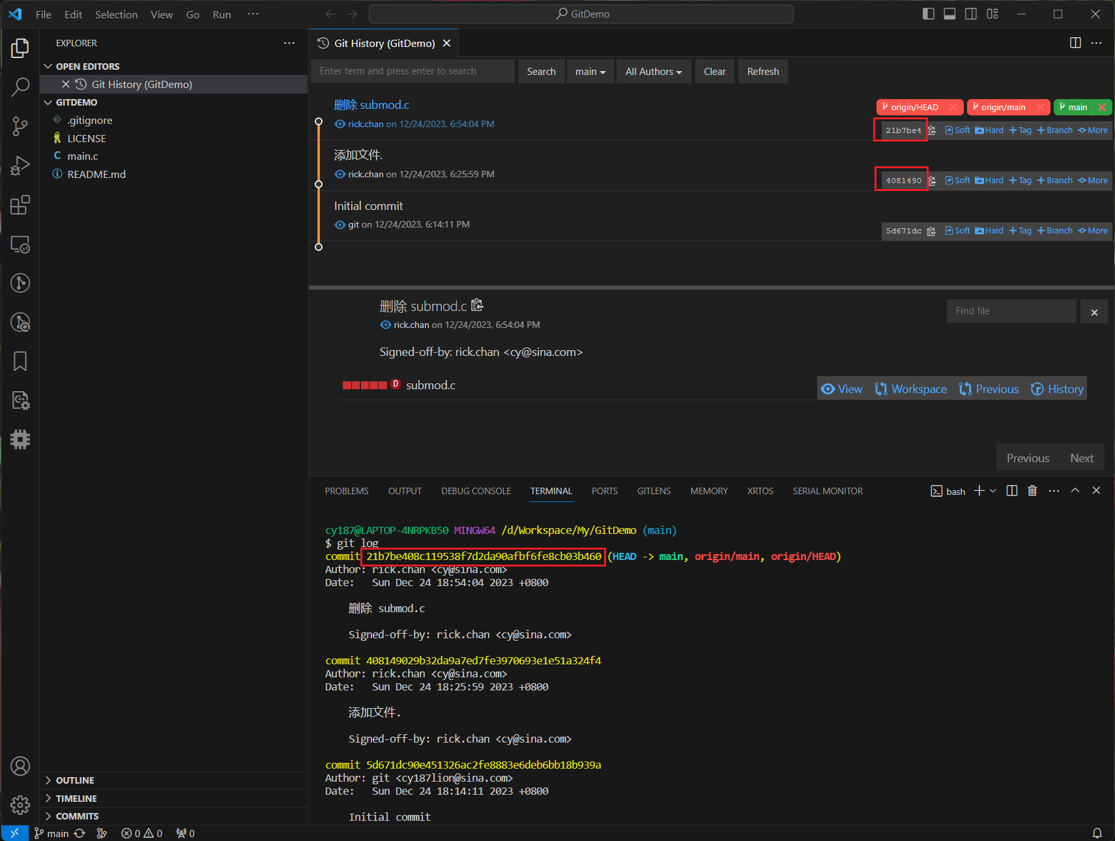1115x841 pixels.
Task: Copy commit message icon beside 删除 submod.c title
Action: tap(477, 305)
